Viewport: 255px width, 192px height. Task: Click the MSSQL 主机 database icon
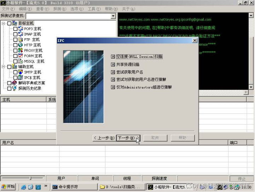coord(20,61)
